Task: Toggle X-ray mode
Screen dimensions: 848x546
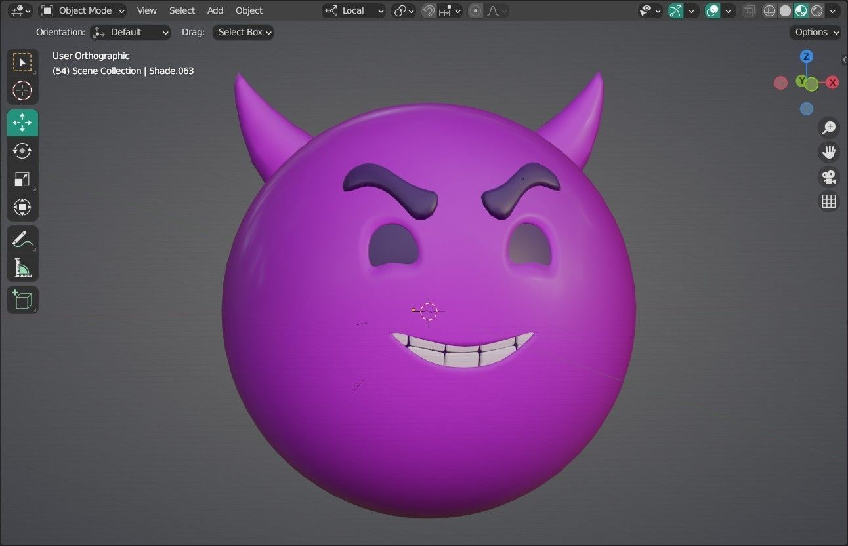Action: click(749, 10)
